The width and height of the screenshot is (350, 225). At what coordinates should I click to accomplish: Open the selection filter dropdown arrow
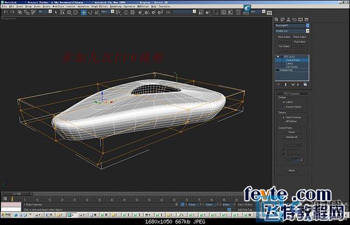pos(50,12)
